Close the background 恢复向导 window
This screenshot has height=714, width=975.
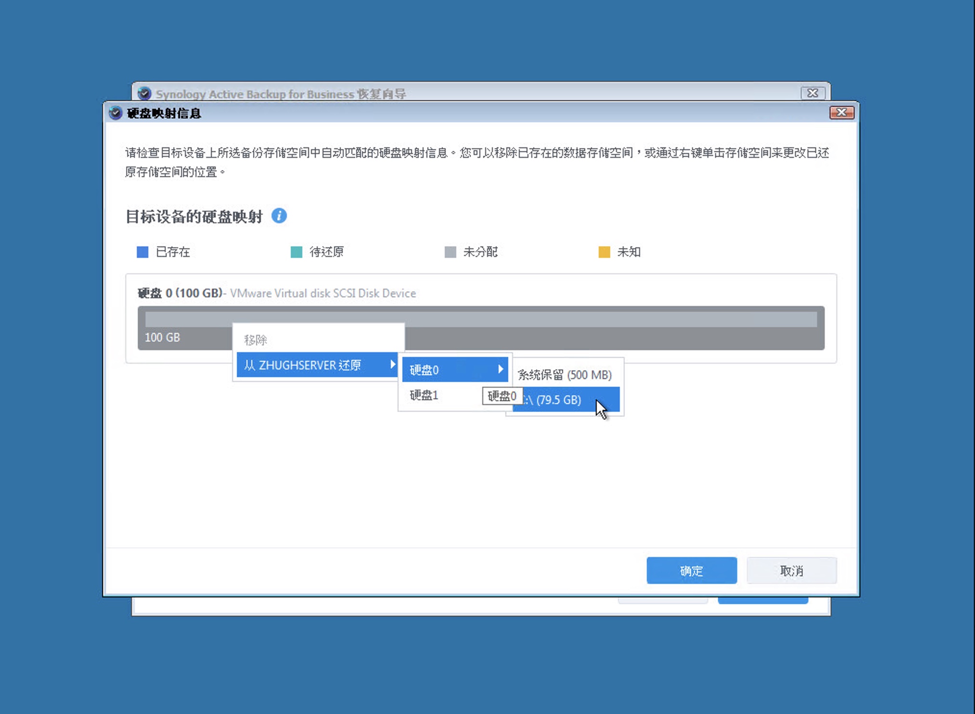click(813, 93)
